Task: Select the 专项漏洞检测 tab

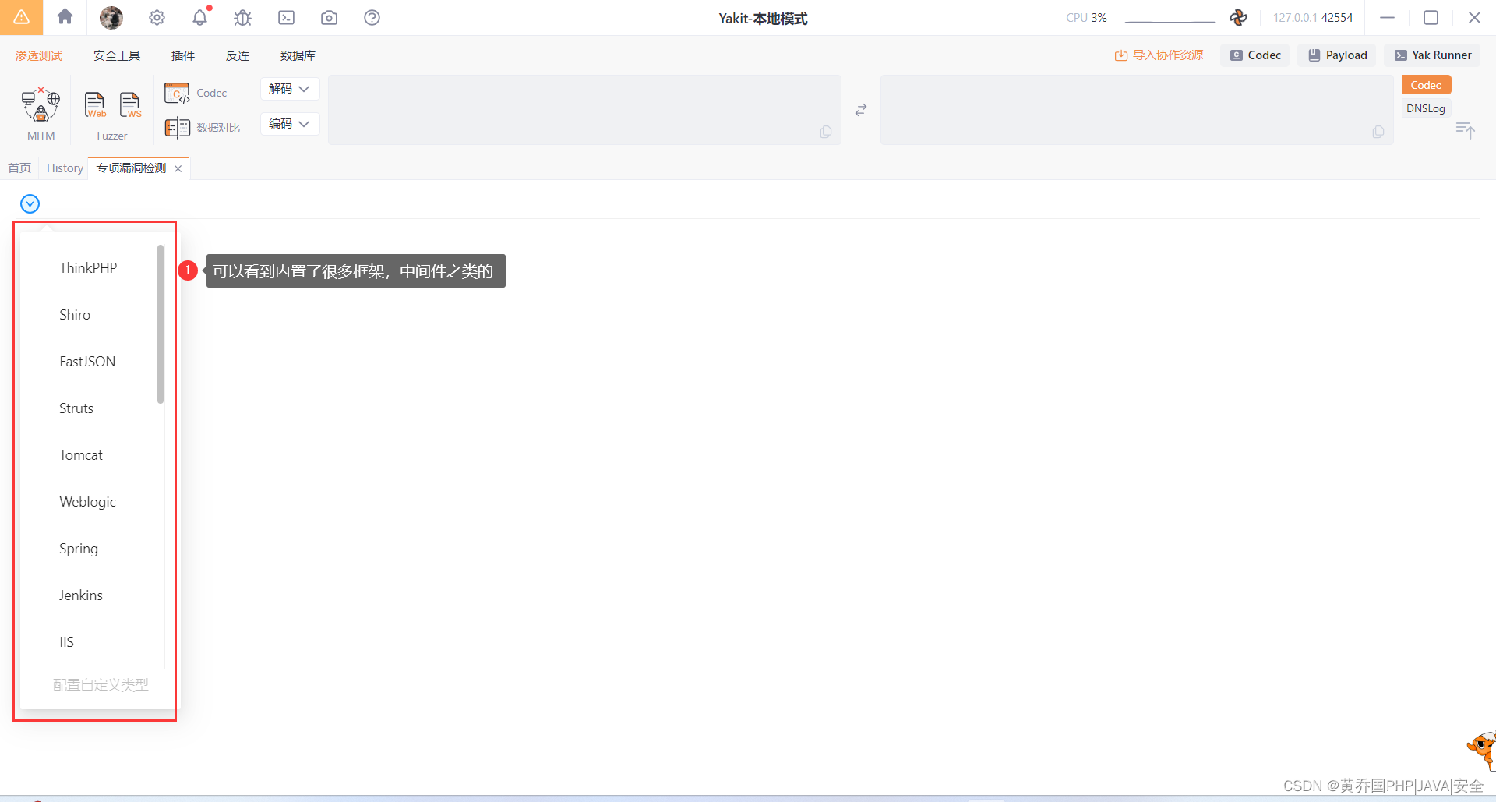Action: [x=131, y=168]
